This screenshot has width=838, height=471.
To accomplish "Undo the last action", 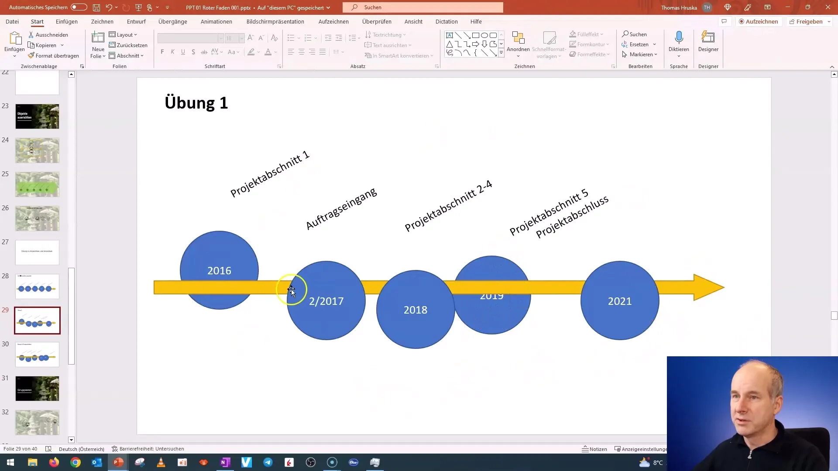I will click(109, 7).
